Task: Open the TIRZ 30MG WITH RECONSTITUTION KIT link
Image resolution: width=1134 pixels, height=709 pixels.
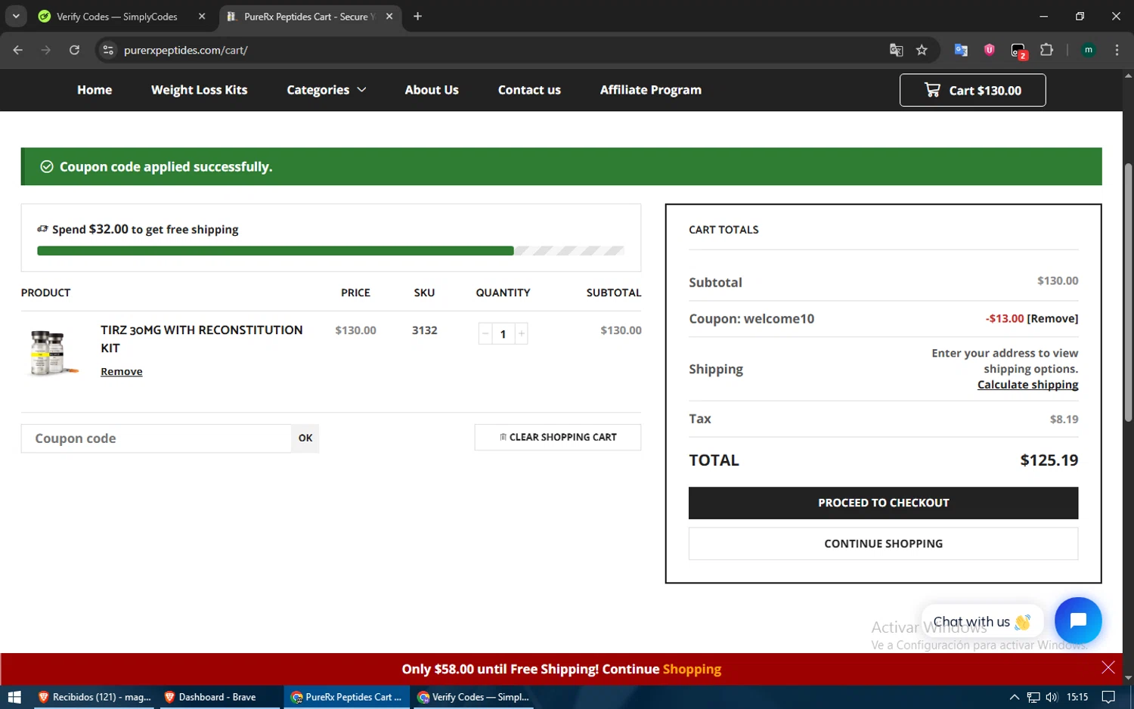Action: 202,339
